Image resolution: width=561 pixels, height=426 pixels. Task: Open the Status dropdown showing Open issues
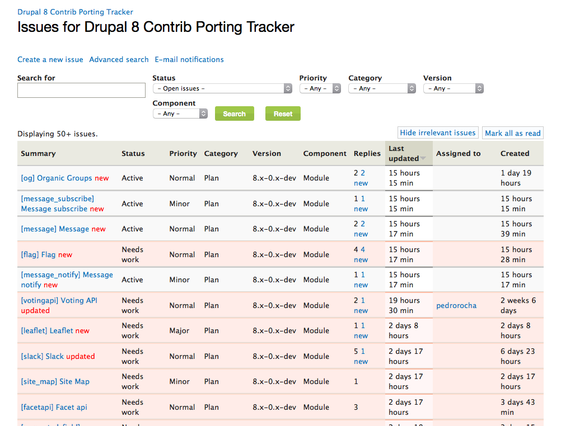pyautogui.click(x=222, y=88)
